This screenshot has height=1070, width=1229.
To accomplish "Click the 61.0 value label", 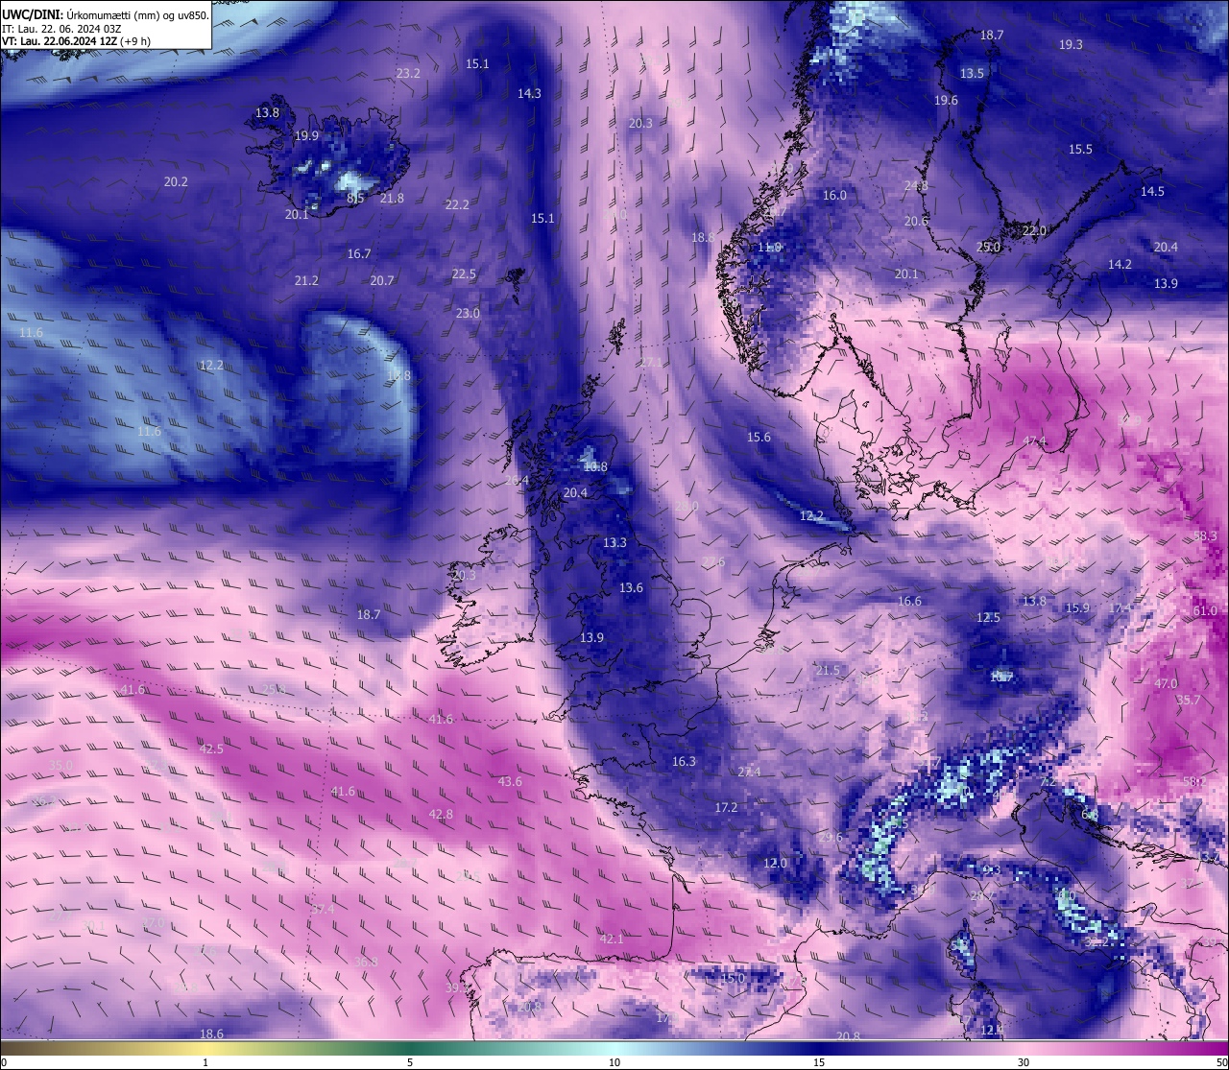I will point(1205,611).
